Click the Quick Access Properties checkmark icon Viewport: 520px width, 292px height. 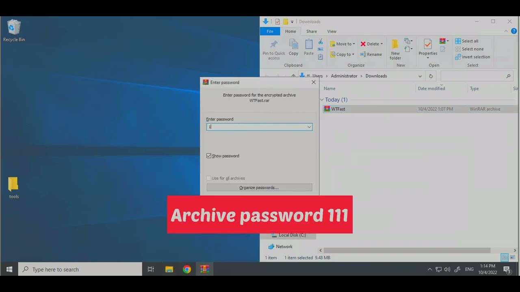tap(277, 21)
